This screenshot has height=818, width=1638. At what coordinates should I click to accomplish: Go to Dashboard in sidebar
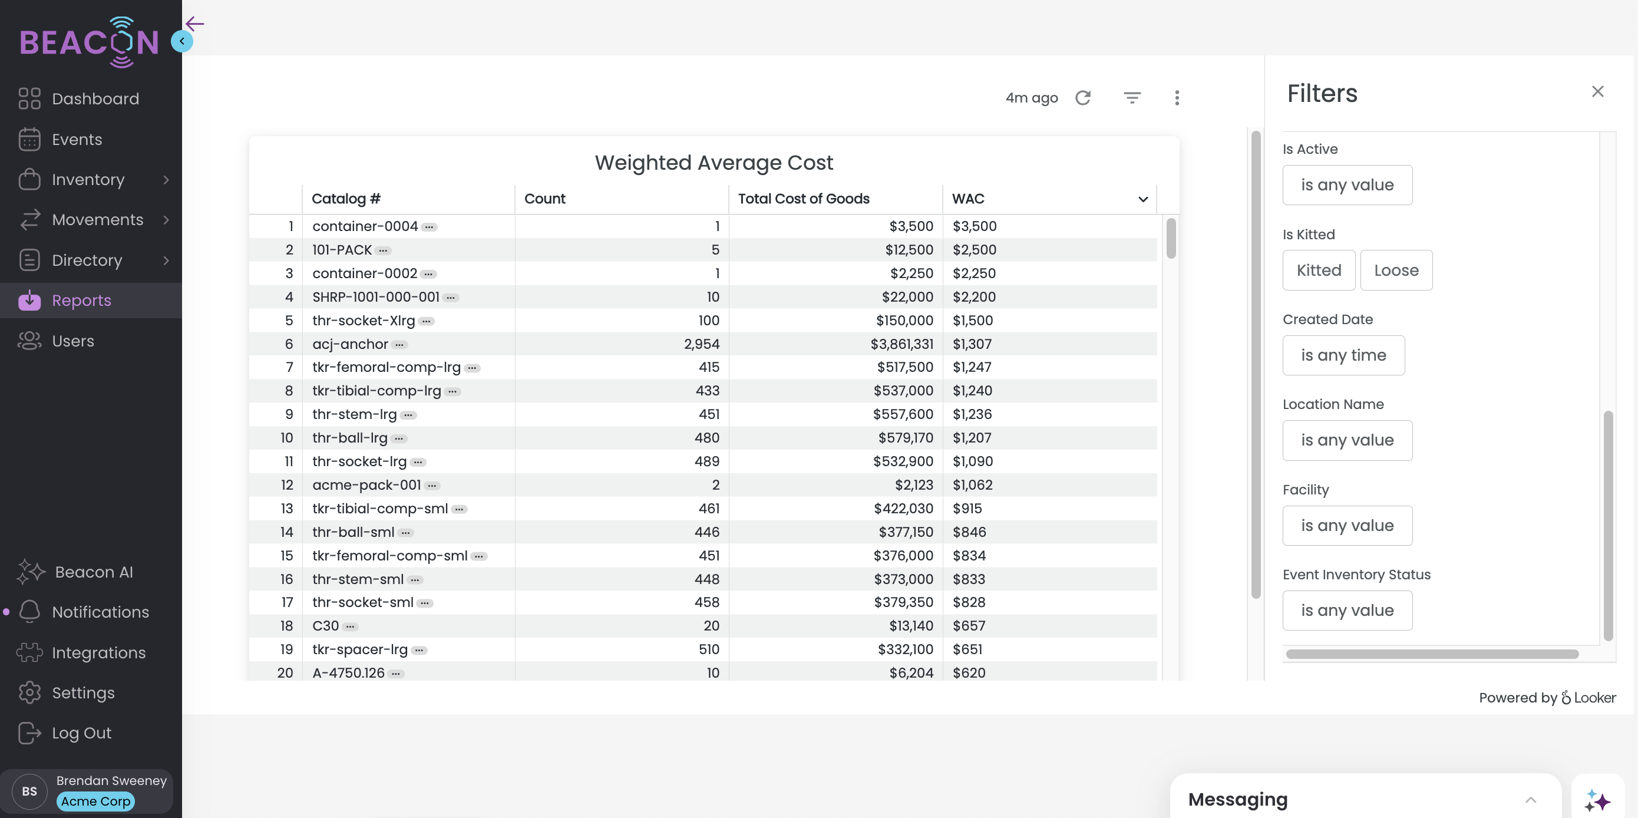tap(95, 98)
